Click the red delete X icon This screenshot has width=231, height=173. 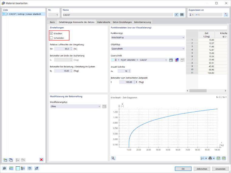41,160
